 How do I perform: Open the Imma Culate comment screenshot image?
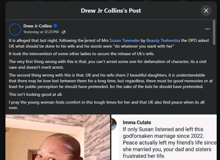164,137
